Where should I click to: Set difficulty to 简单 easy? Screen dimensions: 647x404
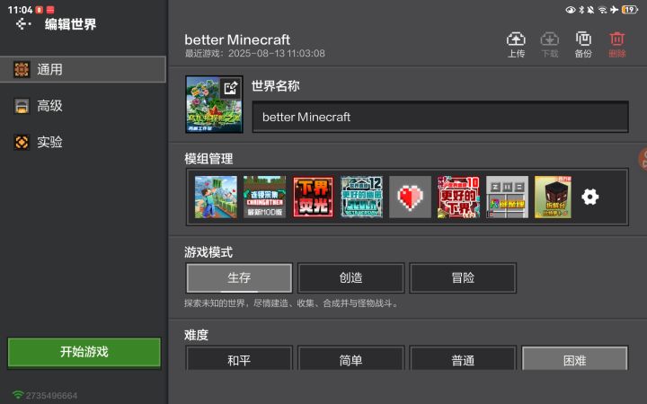pos(351,358)
